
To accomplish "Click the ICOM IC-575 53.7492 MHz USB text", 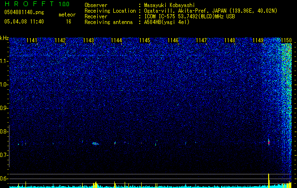I will tap(189, 16).
